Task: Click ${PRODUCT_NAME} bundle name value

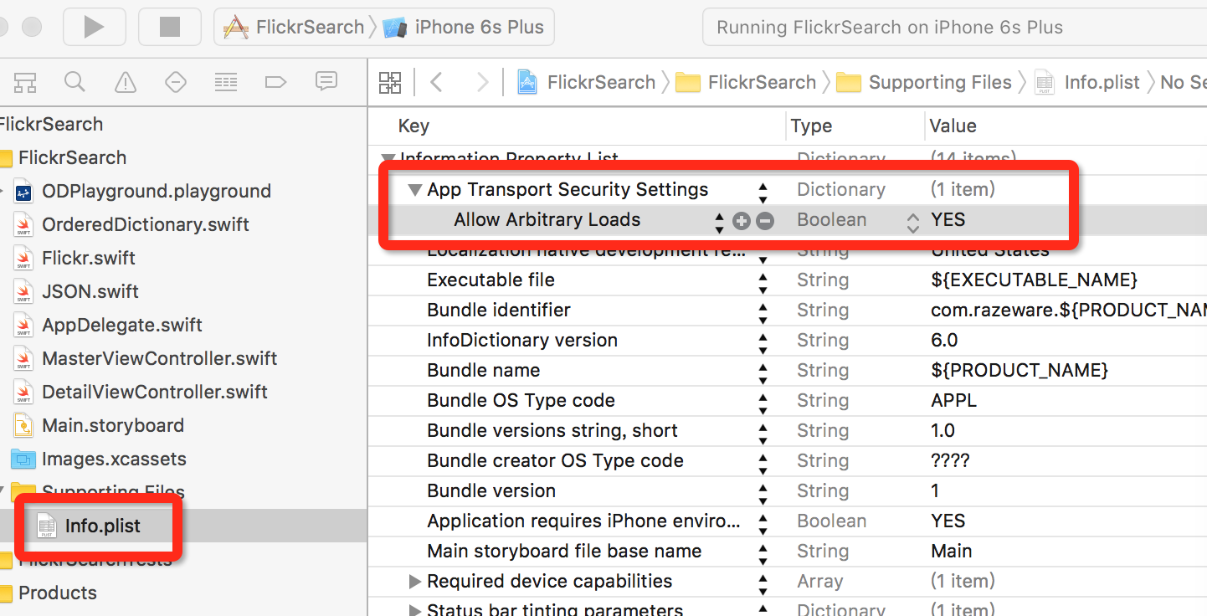Action: (1019, 370)
